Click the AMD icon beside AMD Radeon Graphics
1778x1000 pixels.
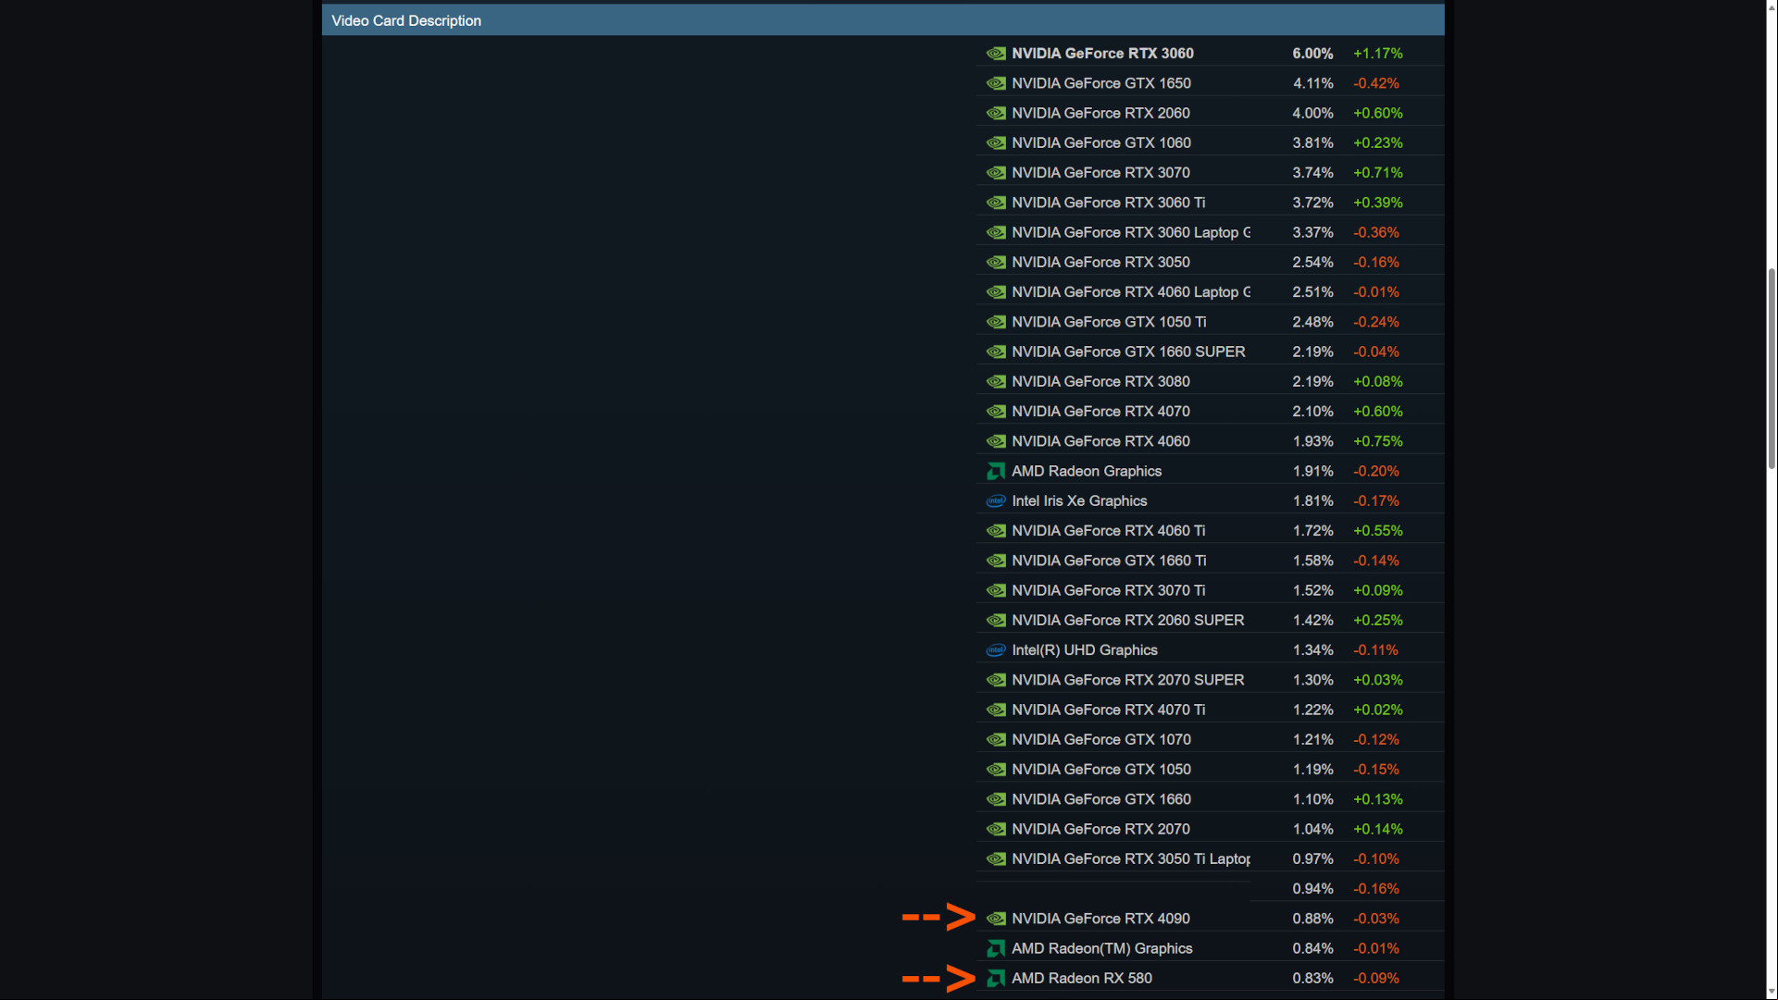coord(996,471)
